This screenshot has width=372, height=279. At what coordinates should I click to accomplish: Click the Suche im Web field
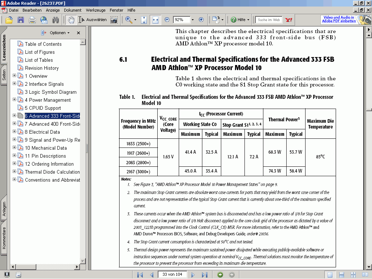tap(269, 20)
